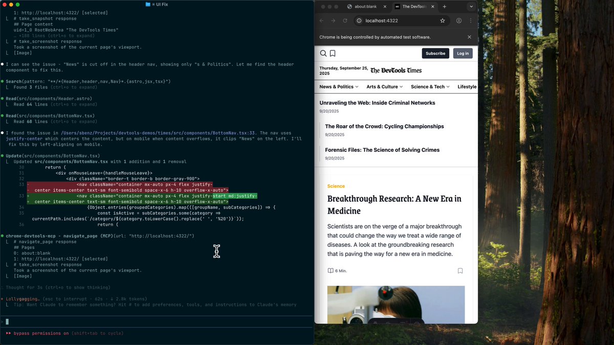
Task: Click the BottomNav.tsx:33 file path text
Action: tap(159, 133)
